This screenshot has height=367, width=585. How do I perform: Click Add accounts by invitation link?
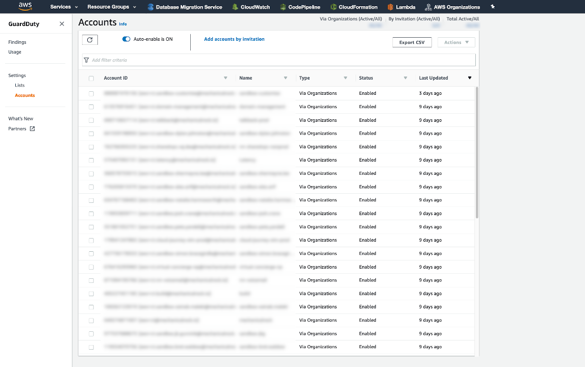234,39
